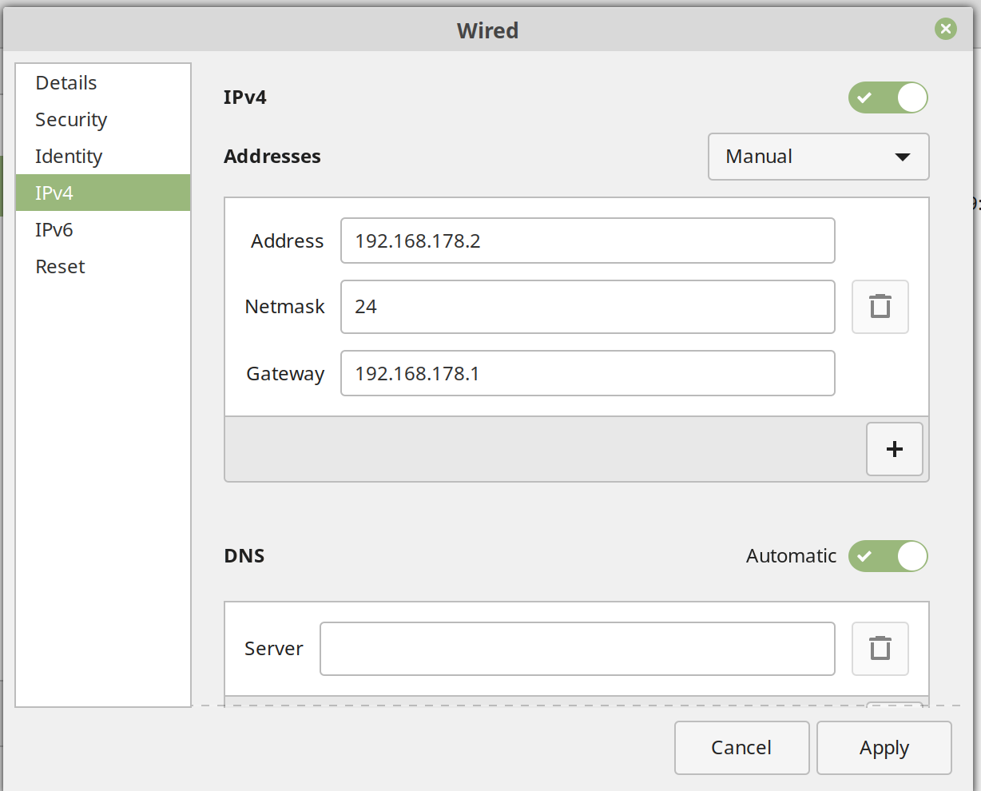Click the DNS Server input box

[x=577, y=649]
